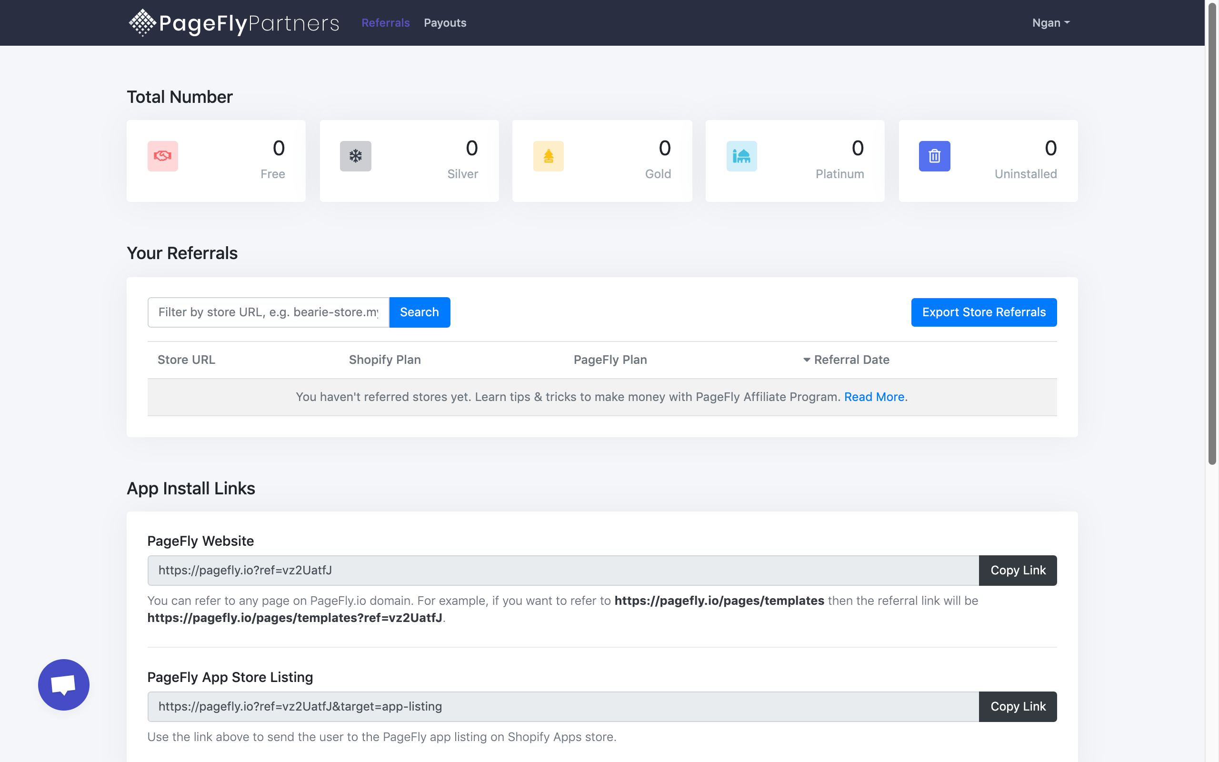Click the Silver count label
Image resolution: width=1219 pixels, height=762 pixels.
pyautogui.click(x=462, y=174)
